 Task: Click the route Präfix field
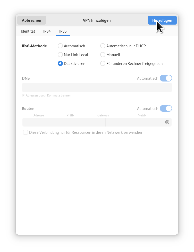(85, 122)
